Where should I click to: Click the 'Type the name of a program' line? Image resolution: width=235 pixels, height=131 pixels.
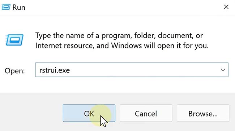pyautogui.click(x=119, y=36)
